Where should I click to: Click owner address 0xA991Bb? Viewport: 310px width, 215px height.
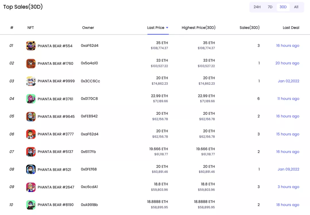coord(89,205)
